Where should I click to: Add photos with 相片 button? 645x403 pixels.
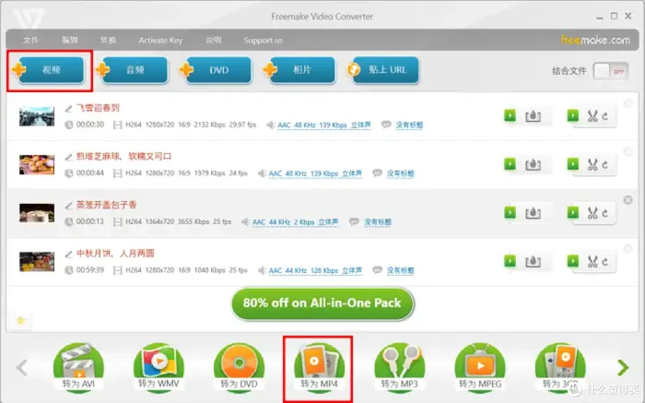299,70
